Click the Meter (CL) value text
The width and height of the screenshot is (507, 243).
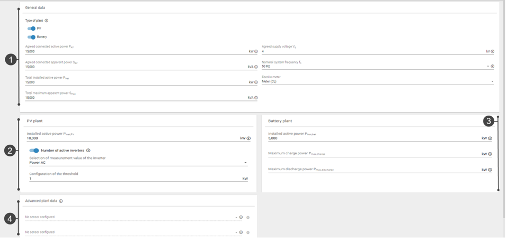pyautogui.click(x=269, y=82)
